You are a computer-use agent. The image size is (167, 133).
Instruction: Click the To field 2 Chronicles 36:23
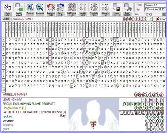point(155,9)
